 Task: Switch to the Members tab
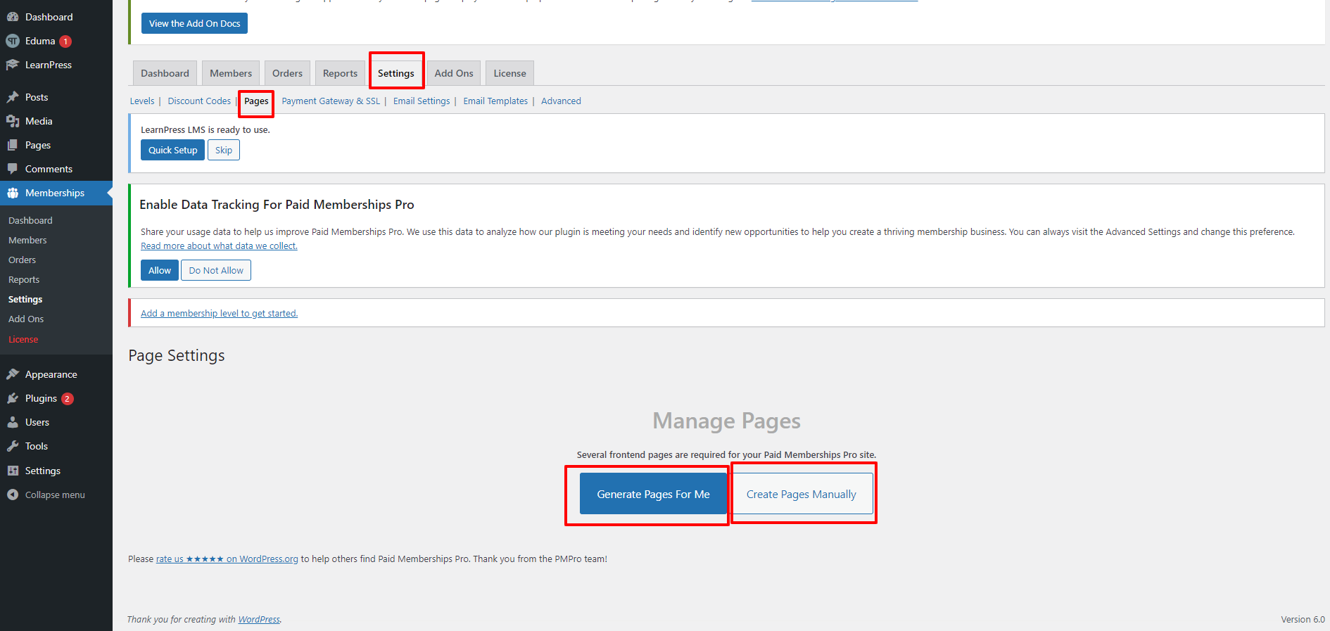[x=231, y=73]
